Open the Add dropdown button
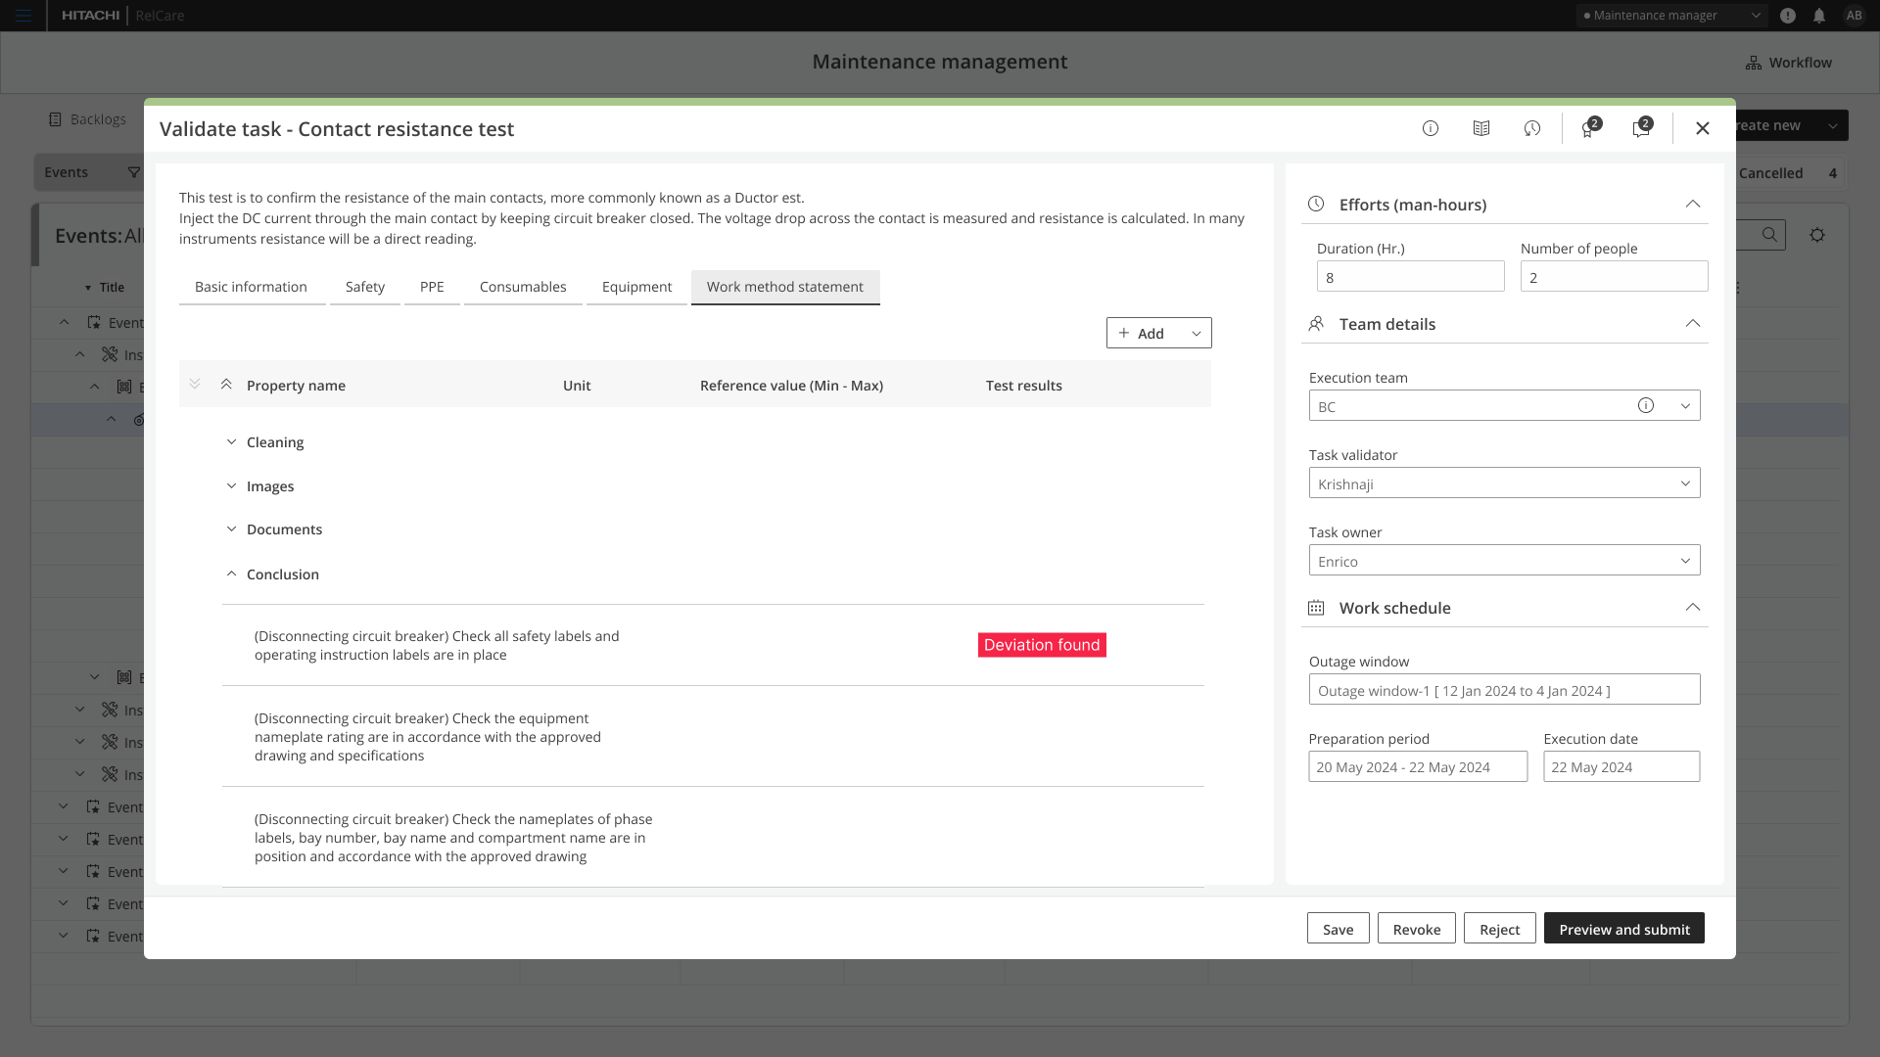Screen dimensions: 1880x1057 tap(1196, 334)
